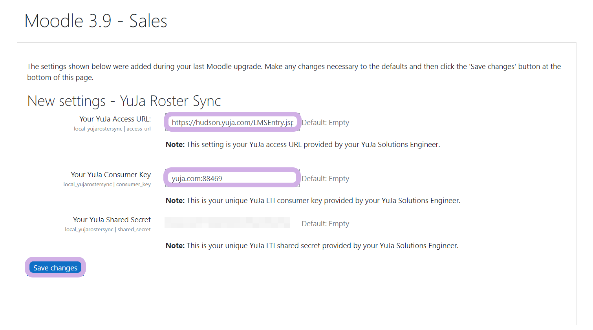Click the local_yujarostersync | shared_secret identifier text
This screenshot has width=593, height=330.
pyautogui.click(x=108, y=230)
